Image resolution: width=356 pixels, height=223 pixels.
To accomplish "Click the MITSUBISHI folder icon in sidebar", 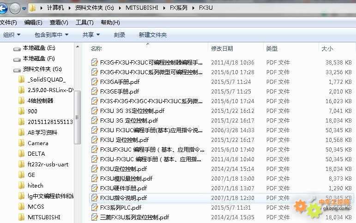I will click(22, 217).
